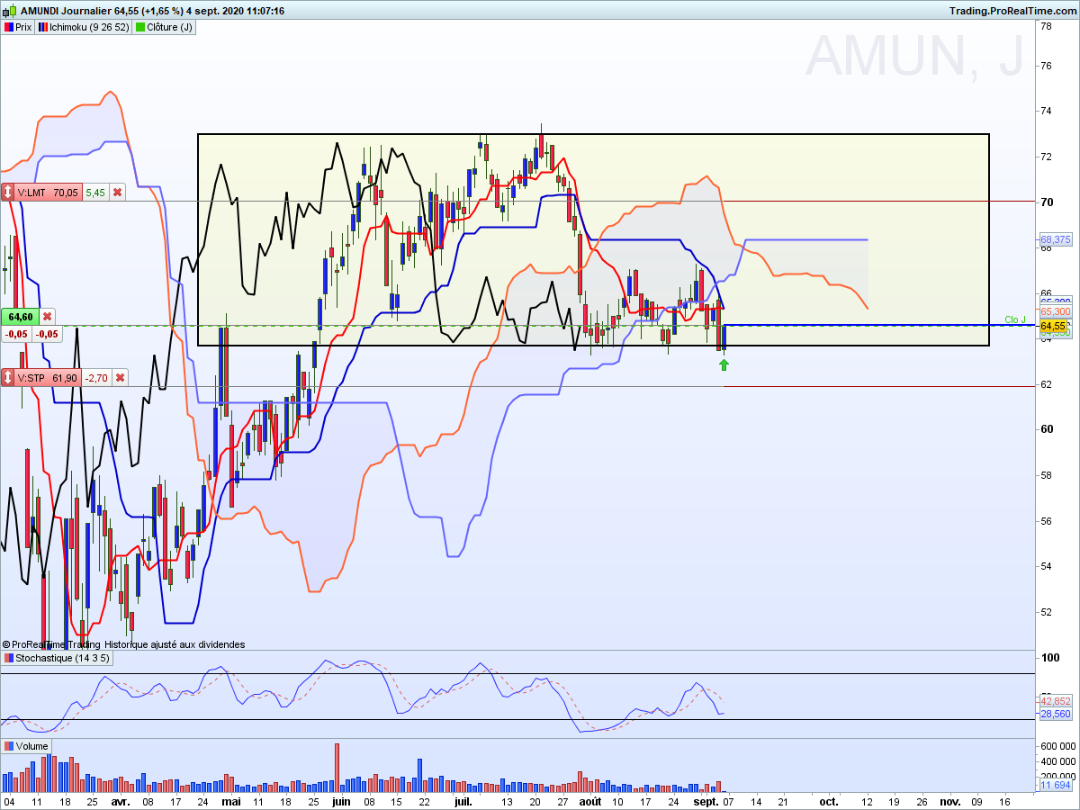Cancel the V:LMT 70,05 limit order
The image size is (1080, 810).
[x=118, y=193]
